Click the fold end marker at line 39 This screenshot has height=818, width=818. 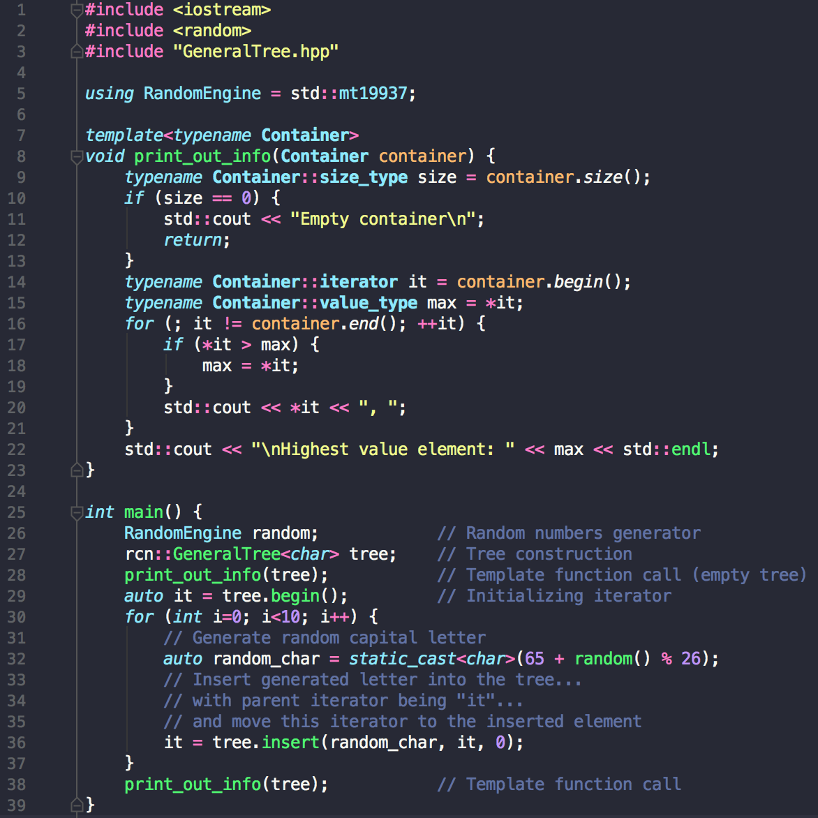(77, 805)
